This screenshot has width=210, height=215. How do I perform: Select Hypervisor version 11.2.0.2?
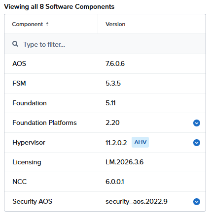point(116,143)
